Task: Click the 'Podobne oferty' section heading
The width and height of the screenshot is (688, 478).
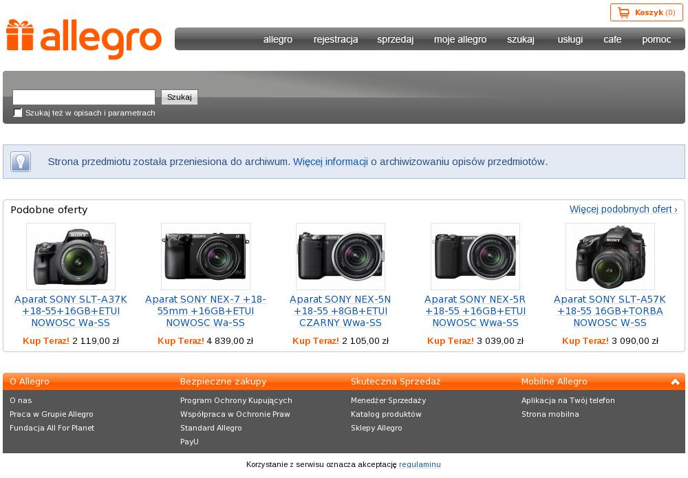Action: pyautogui.click(x=49, y=210)
